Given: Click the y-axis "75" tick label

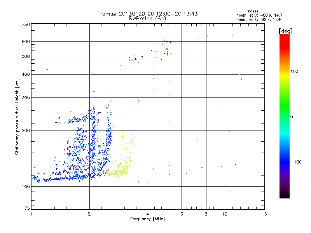Looking at the screenshot, I should pos(27,208).
